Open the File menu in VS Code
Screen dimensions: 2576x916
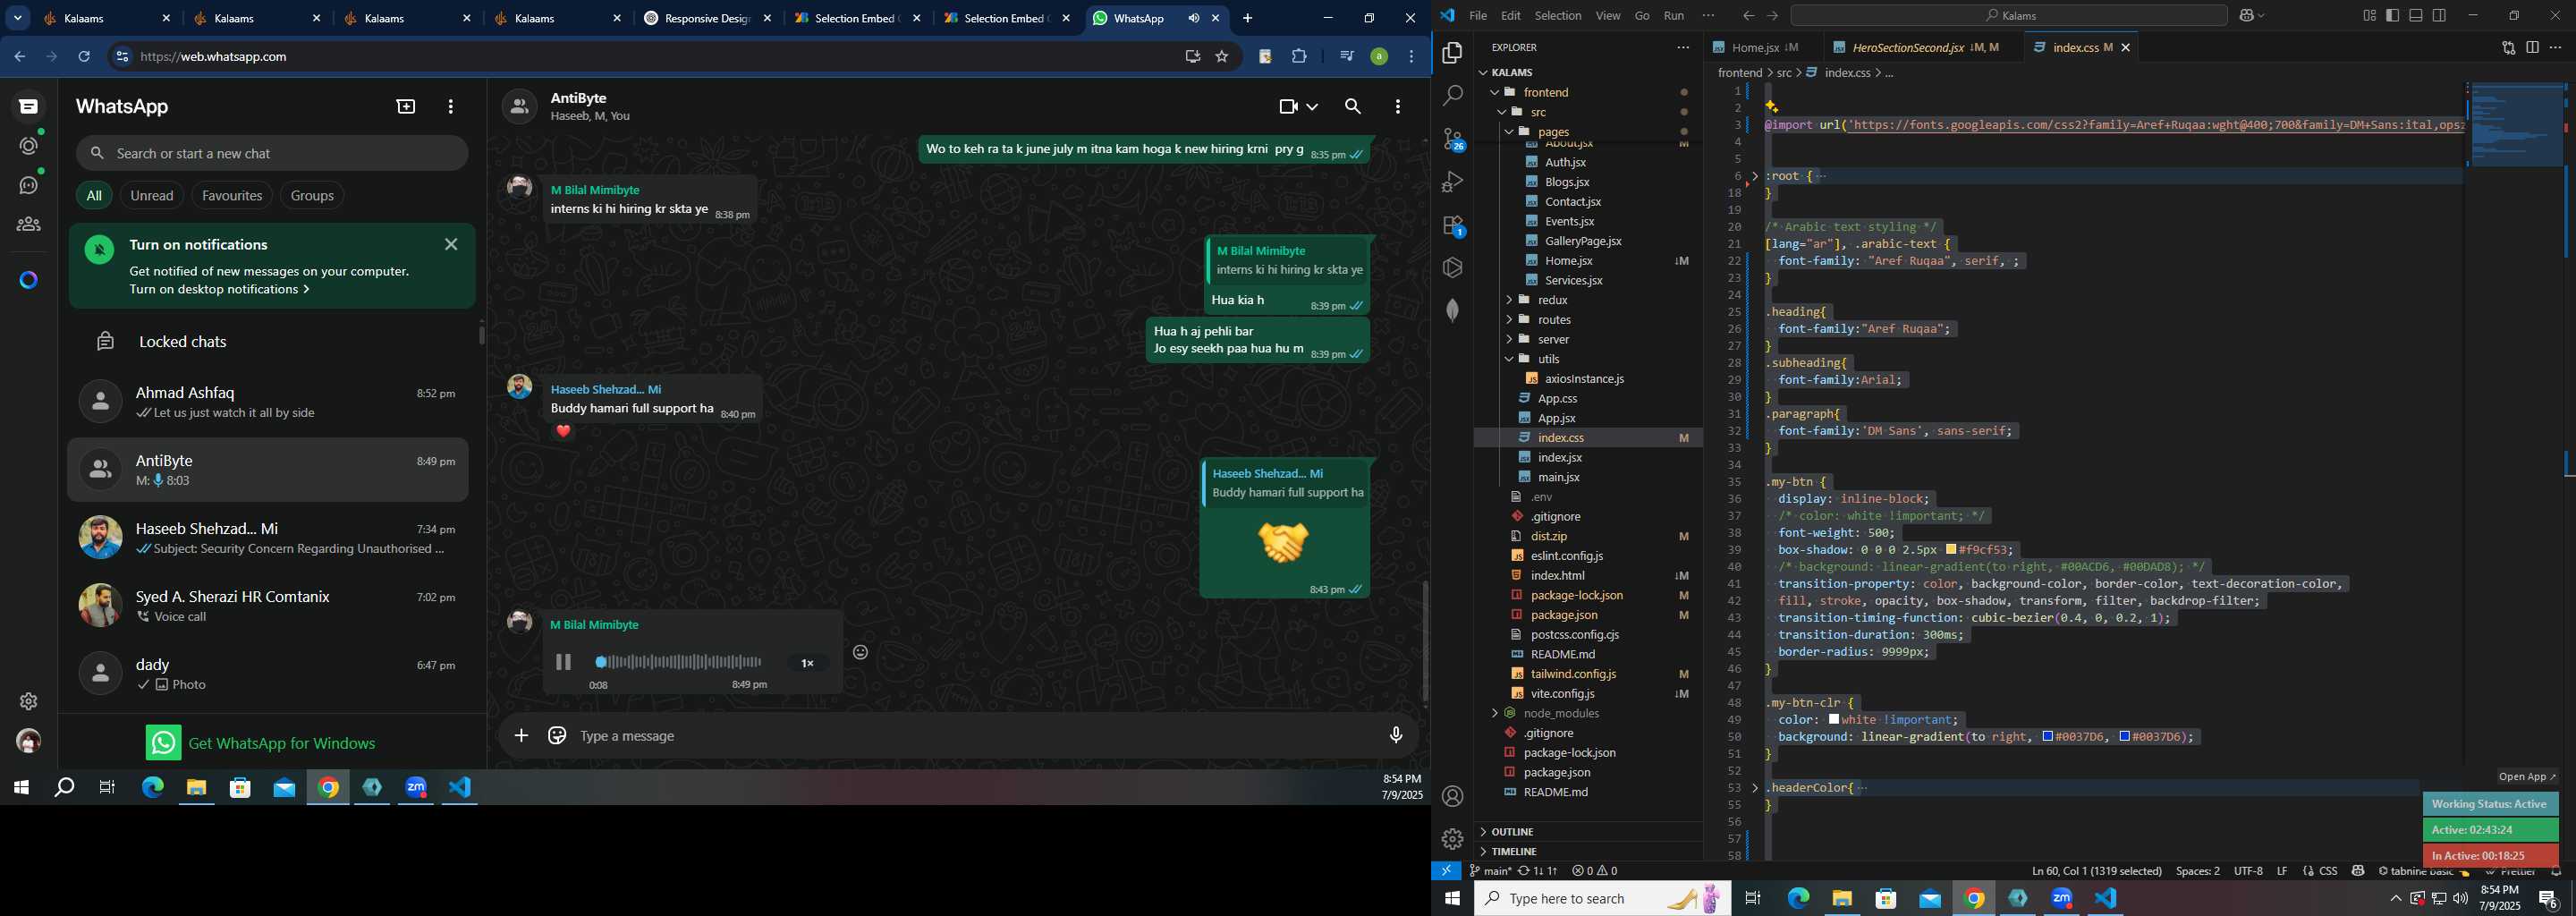pos(1477,15)
